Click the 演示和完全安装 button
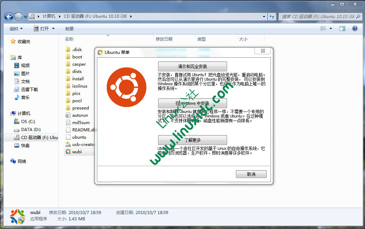The height and width of the screenshot is (229, 365). (192, 66)
